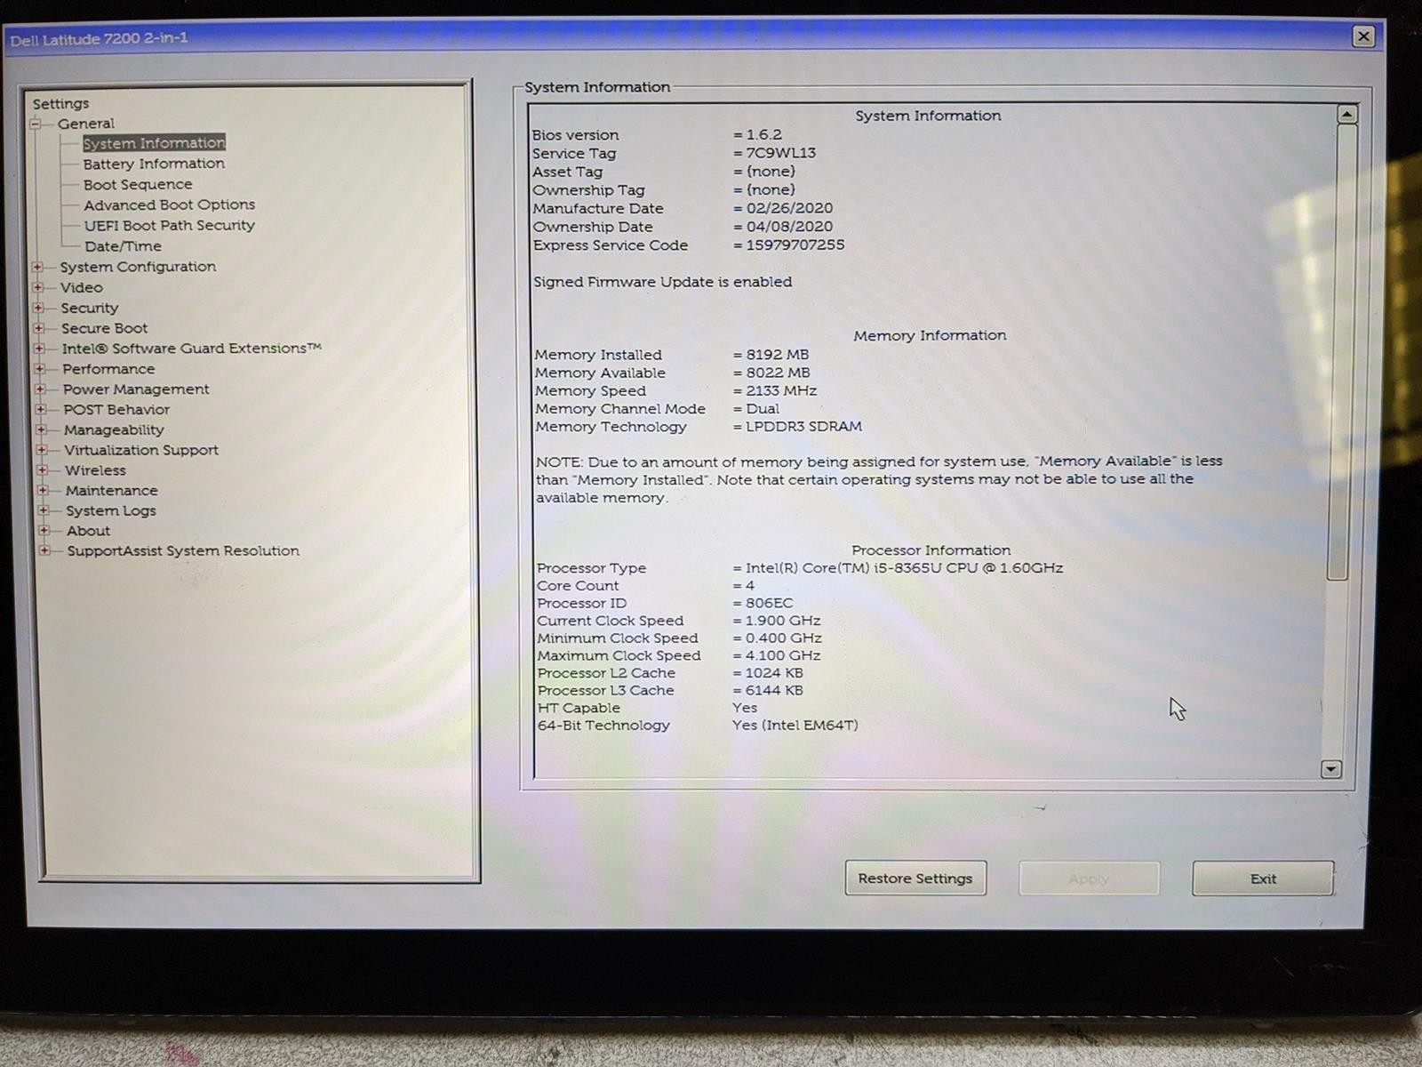Viewport: 1422px width, 1067px height.
Task: Click the grayed-out Apply button
Action: [x=1089, y=878]
